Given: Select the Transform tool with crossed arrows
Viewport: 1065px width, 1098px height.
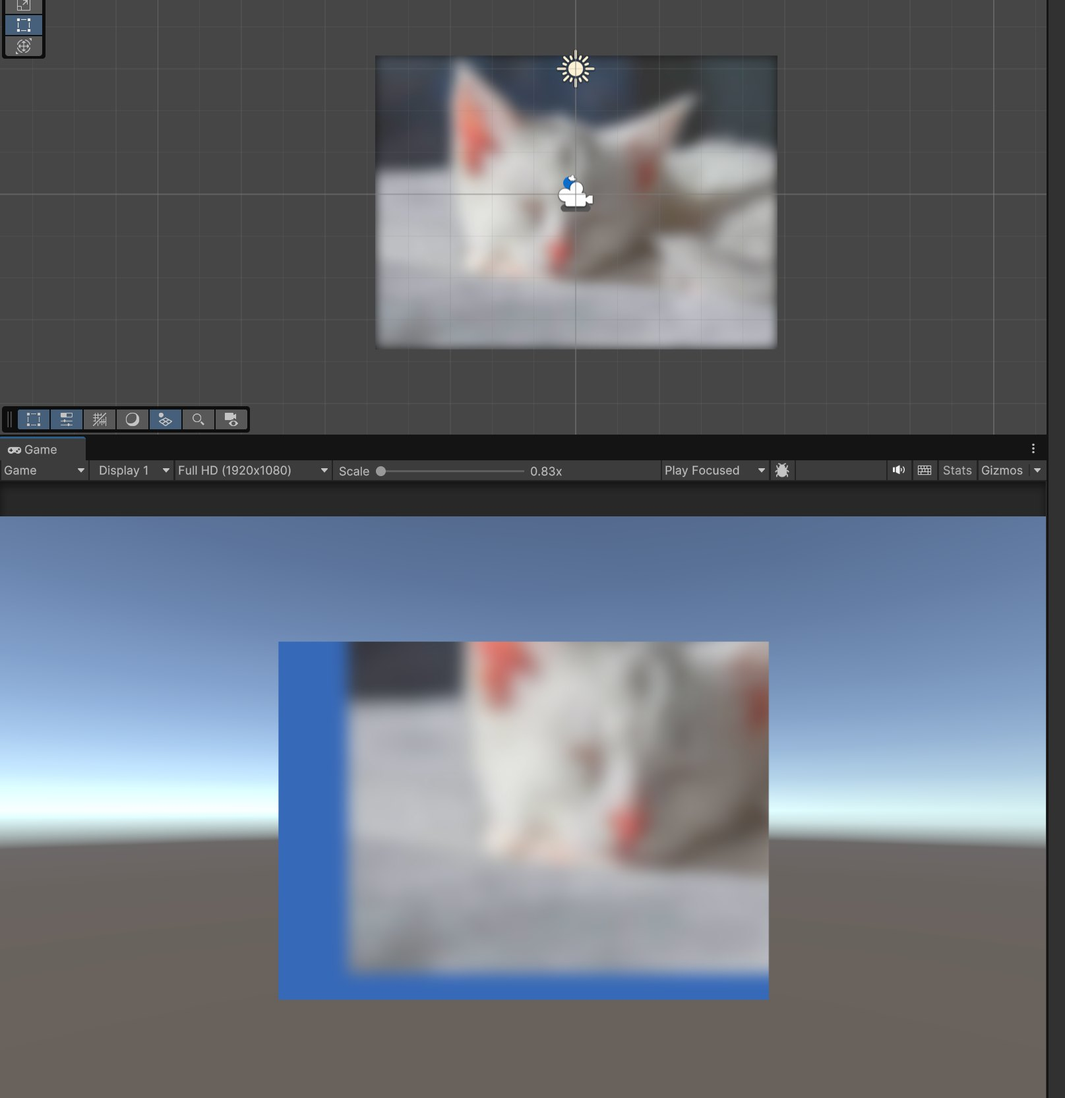Looking at the screenshot, I should coord(24,46).
